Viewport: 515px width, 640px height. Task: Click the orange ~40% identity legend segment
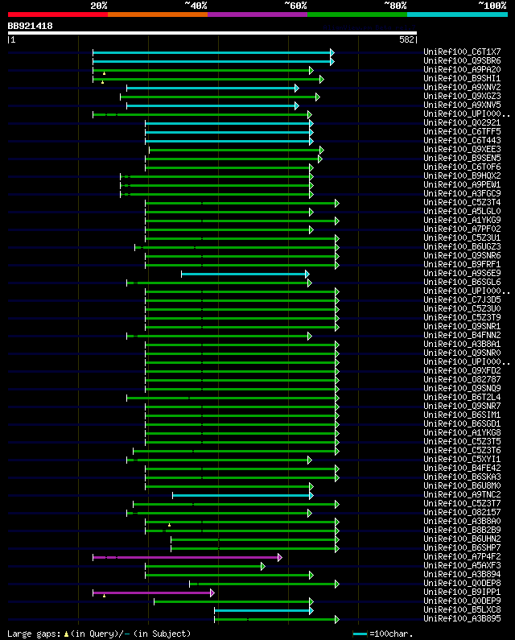158,14
